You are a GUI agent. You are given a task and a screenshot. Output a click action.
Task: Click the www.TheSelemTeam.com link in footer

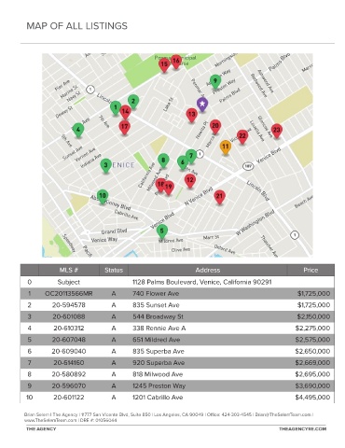click(x=50, y=420)
